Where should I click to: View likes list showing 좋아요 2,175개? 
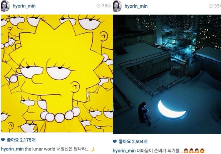(21, 140)
